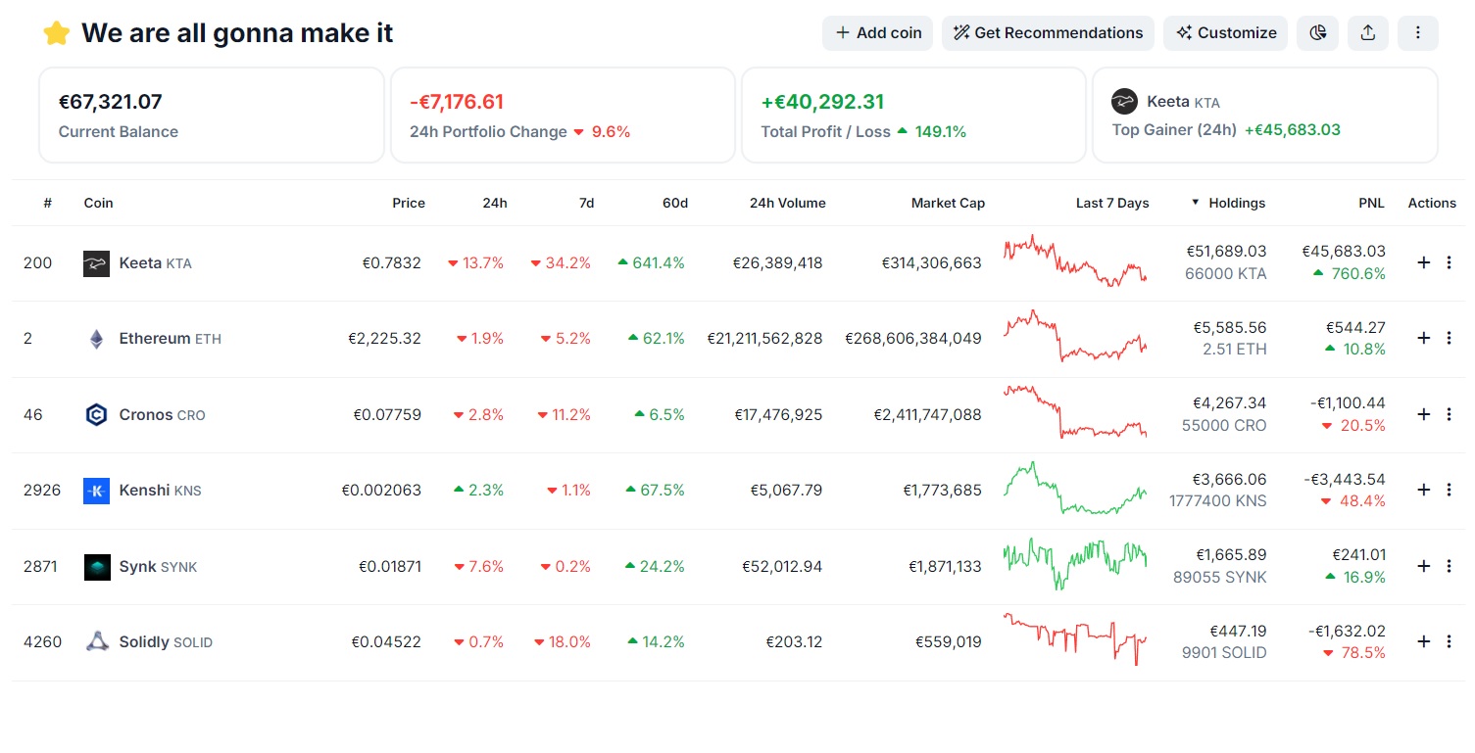Click Ethereum market cap €268,606,384,049
The width and height of the screenshot is (1475, 753).
pos(913,338)
